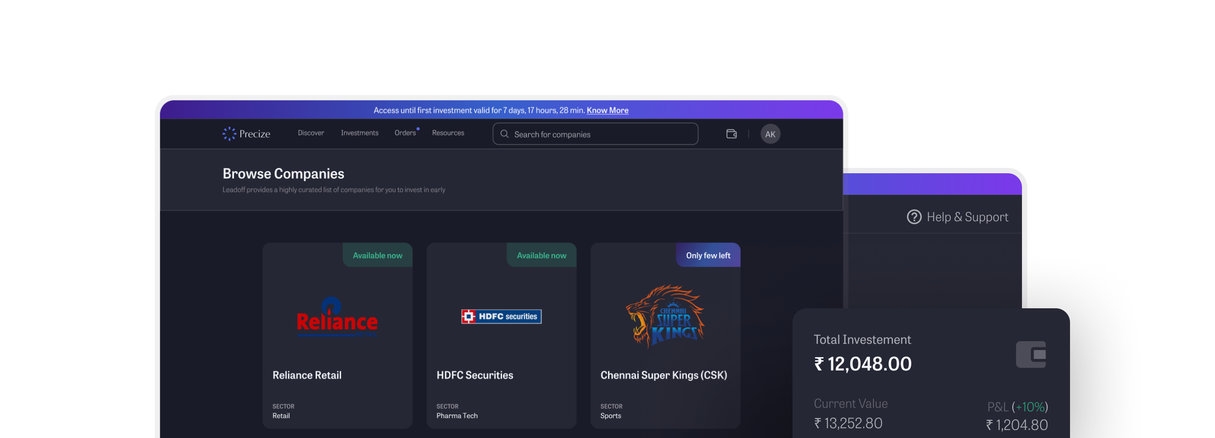Select the Reliance Retail company name
The width and height of the screenshot is (1215, 438).
pos(306,375)
